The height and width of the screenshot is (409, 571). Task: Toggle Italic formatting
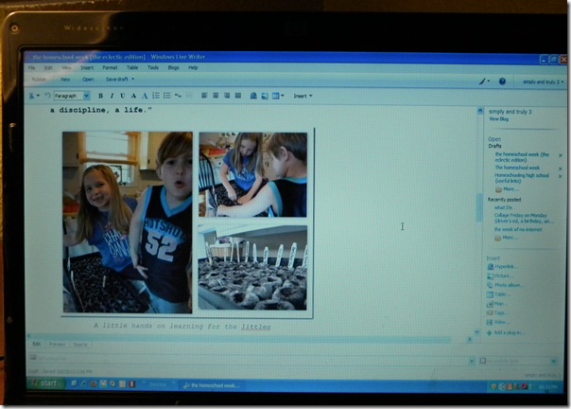(112, 96)
